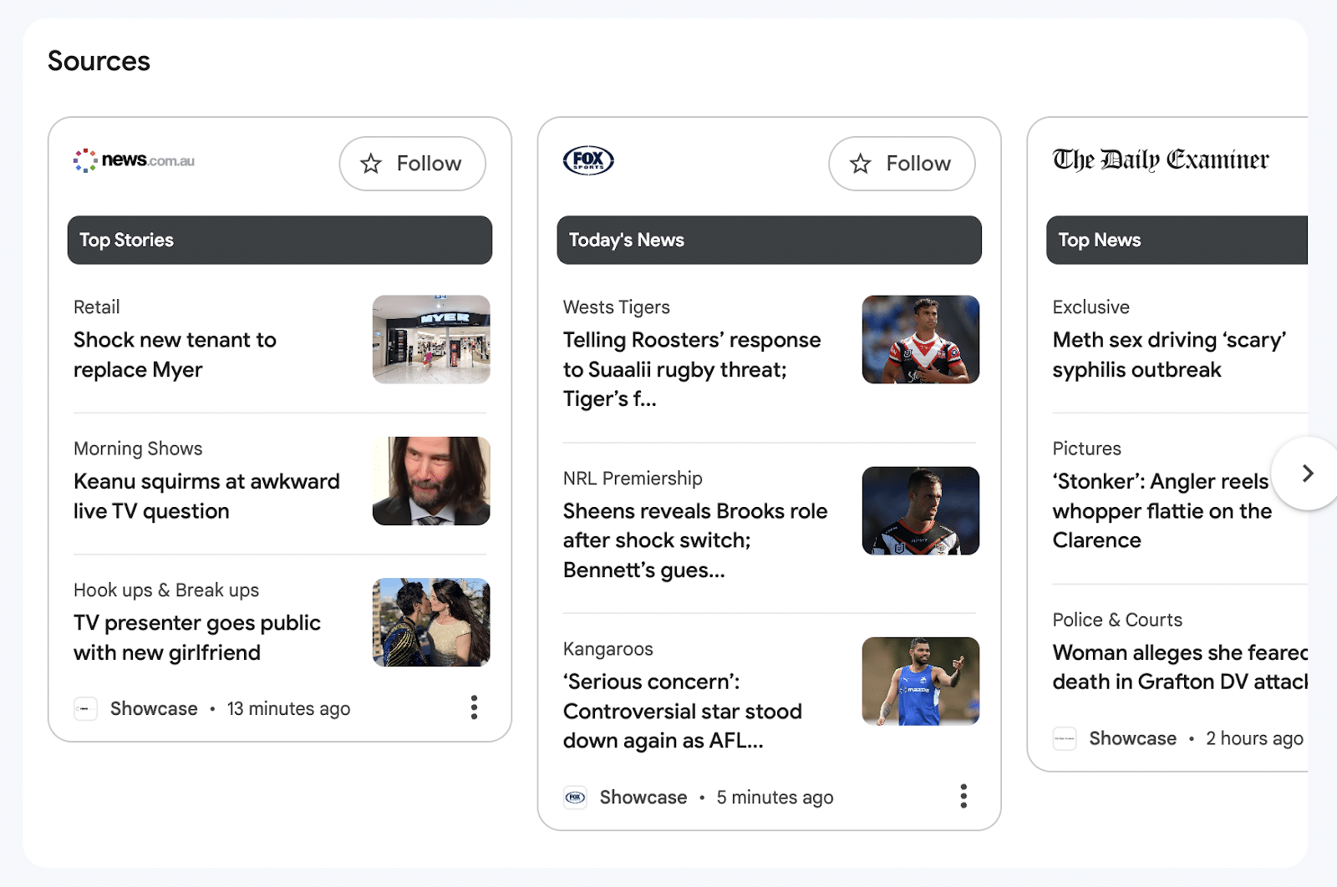This screenshot has width=1337, height=887.
Task: Click the Fox Sports logo
Action: pyautogui.click(x=588, y=160)
